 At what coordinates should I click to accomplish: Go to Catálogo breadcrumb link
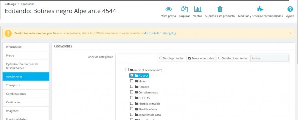tap(10, 4)
